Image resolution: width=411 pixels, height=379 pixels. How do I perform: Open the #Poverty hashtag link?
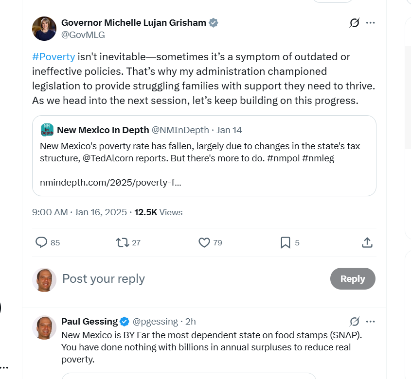[x=54, y=57]
